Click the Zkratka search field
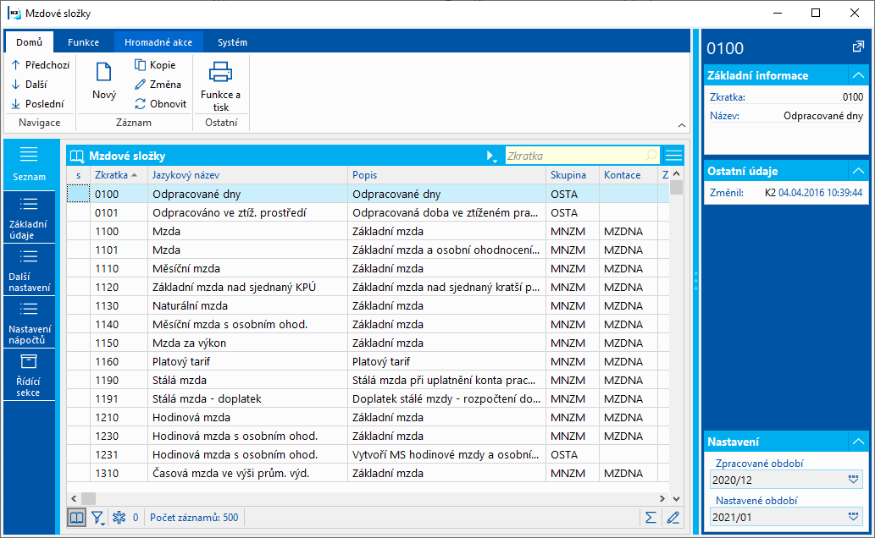This screenshot has height=538, width=875. (574, 156)
